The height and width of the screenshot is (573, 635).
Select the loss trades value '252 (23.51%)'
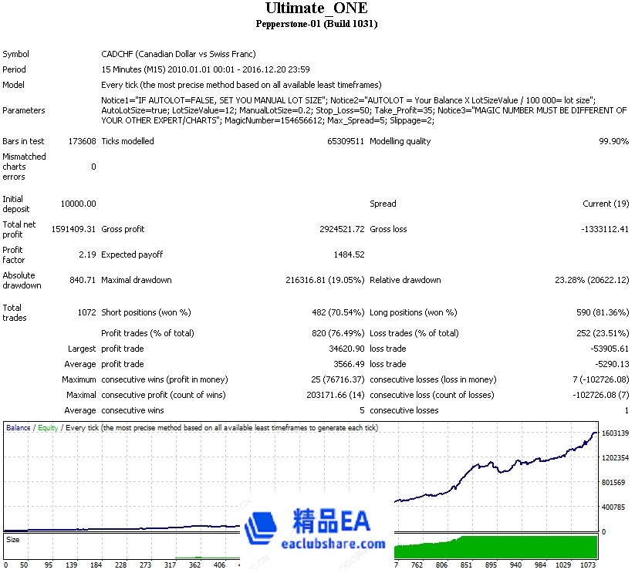coord(603,333)
